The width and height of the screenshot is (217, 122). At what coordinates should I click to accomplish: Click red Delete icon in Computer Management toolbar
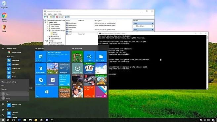click(57, 17)
